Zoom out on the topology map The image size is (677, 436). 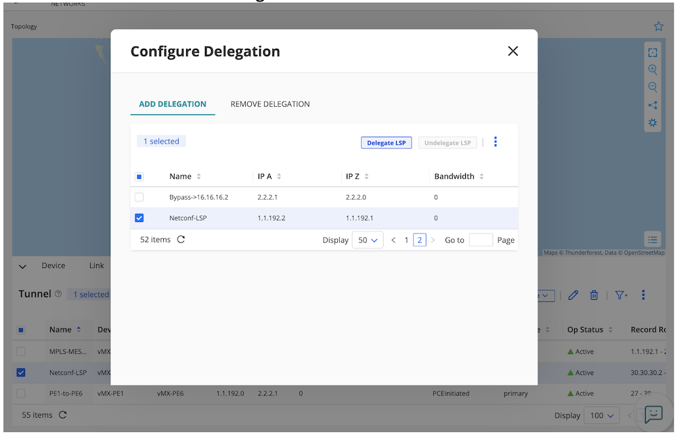[x=653, y=87]
